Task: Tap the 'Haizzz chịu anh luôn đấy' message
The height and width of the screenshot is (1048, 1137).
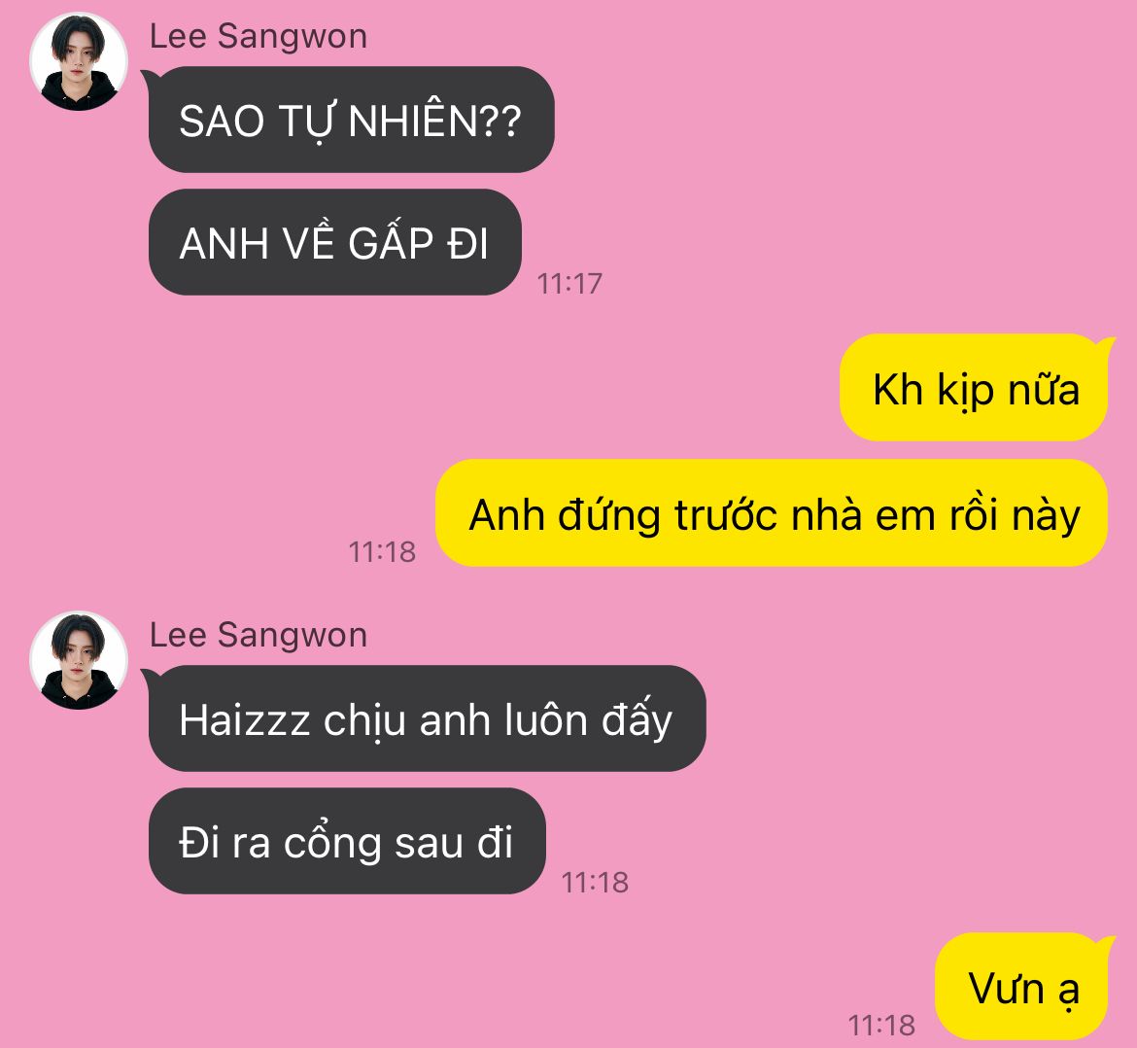Action: pyautogui.click(x=427, y=718)
